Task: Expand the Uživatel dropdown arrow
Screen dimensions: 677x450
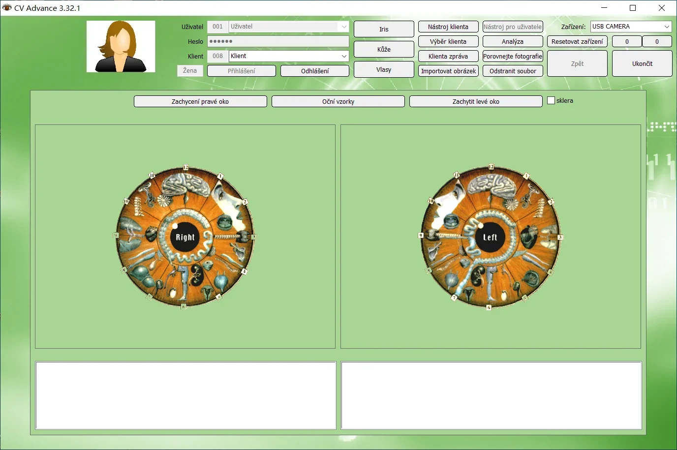Action: 344,27
